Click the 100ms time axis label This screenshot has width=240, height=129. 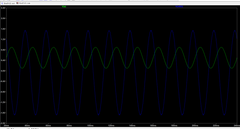pyautogui.click(x=90, y=125)
